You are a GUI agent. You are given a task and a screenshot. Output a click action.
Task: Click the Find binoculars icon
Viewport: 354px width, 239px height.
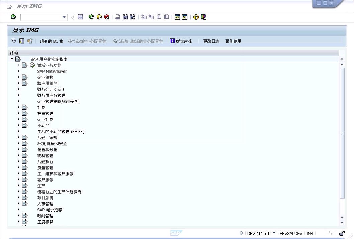coord(125,17)
